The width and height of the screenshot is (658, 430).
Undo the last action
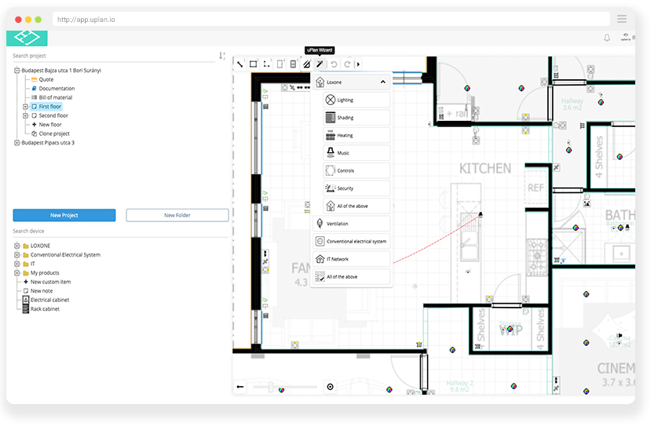[x=334, y=64]
